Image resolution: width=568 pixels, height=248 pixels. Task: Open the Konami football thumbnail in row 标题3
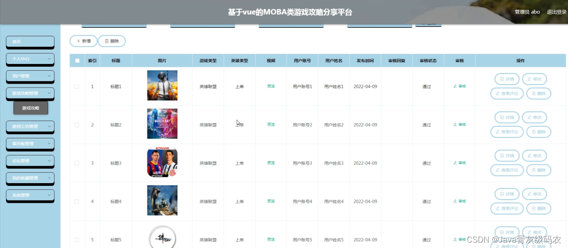click(x=162, y=162)
